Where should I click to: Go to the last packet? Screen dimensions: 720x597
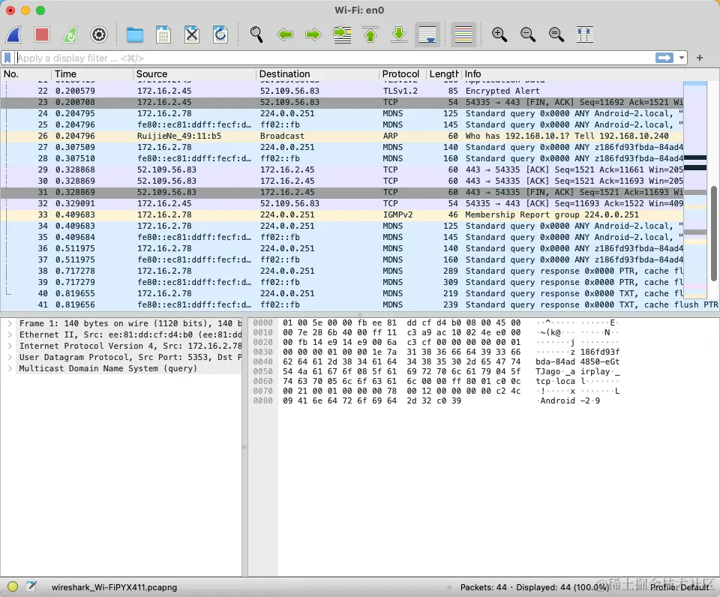399,34
